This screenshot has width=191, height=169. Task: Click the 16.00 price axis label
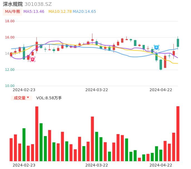click(10, 37)
